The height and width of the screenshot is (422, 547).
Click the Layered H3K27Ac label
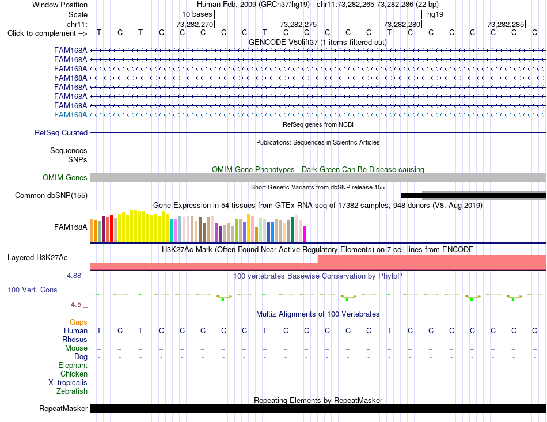[x=37, y=258]
